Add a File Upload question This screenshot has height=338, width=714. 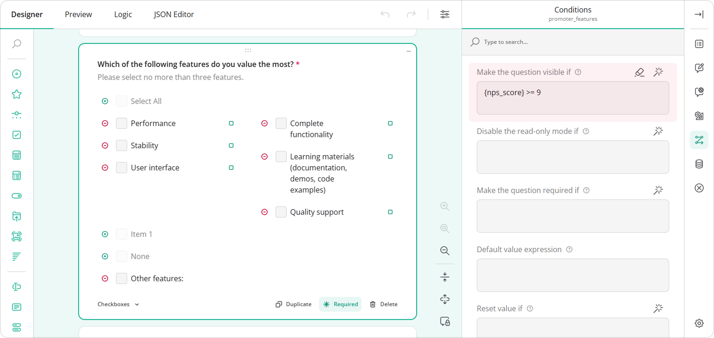click(17, 216)
